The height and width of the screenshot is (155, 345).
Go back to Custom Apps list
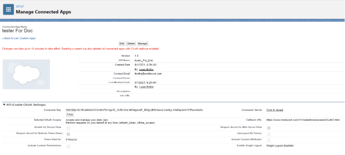(19, 38)
